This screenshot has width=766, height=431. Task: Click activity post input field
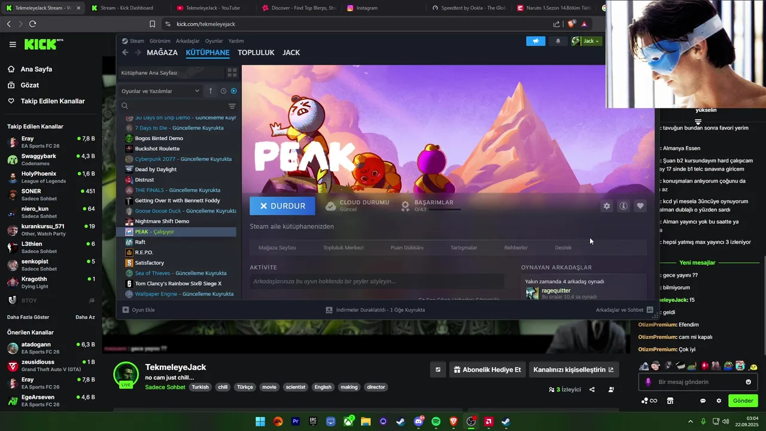click(x=377, y=281)
